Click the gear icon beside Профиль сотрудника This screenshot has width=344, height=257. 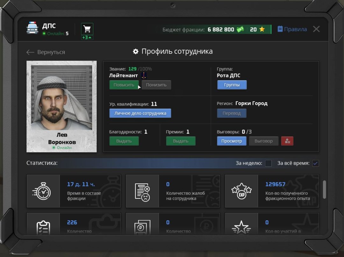[136, 51]
